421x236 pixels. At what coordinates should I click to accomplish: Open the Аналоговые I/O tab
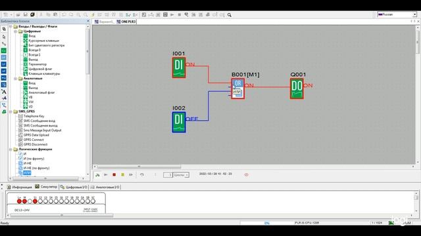click(105, 187)
